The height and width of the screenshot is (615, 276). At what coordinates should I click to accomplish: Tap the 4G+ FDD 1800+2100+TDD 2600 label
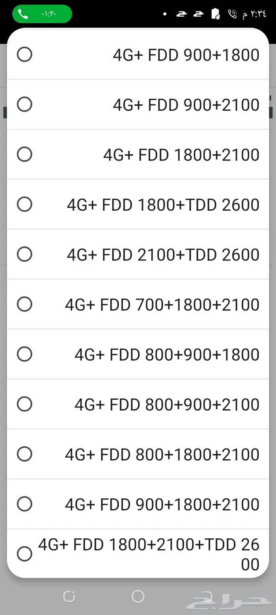click(x=149, y=554)
